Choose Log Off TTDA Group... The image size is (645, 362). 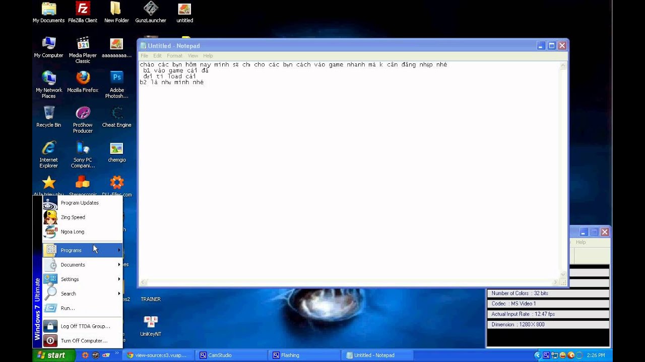[x=83, y=326]
